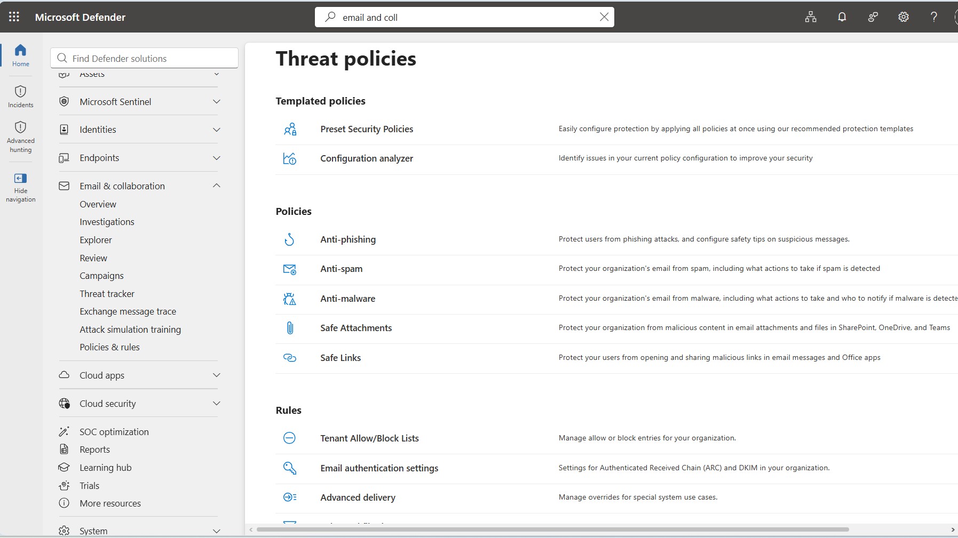Open Anti-phishing policy link
The width and height of the screenshot is (958, 538).
(x=348, y=239)
